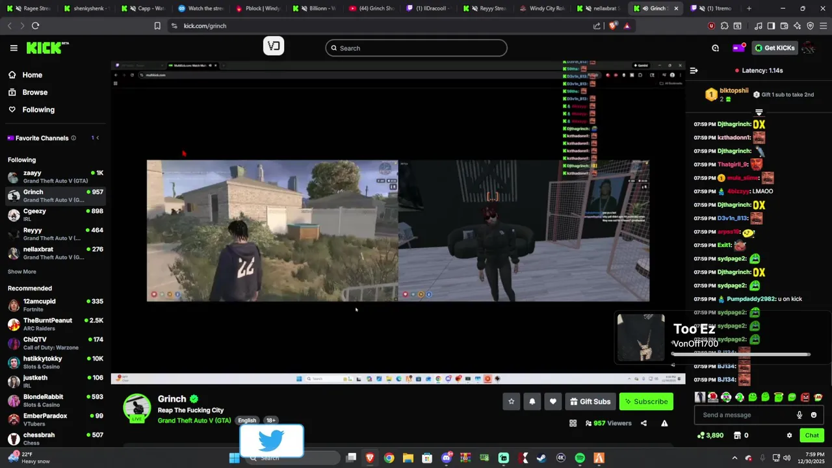Toggle notifications bell for Grinch
832x468 pixels.
[532, 402]
